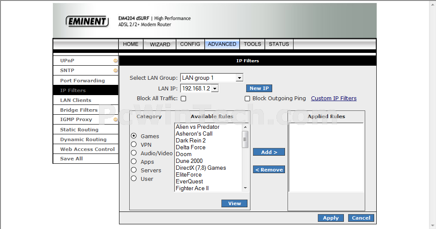
Task: Select the Servers category radio button
Action: pyautogui.click(x=134, y=170)
